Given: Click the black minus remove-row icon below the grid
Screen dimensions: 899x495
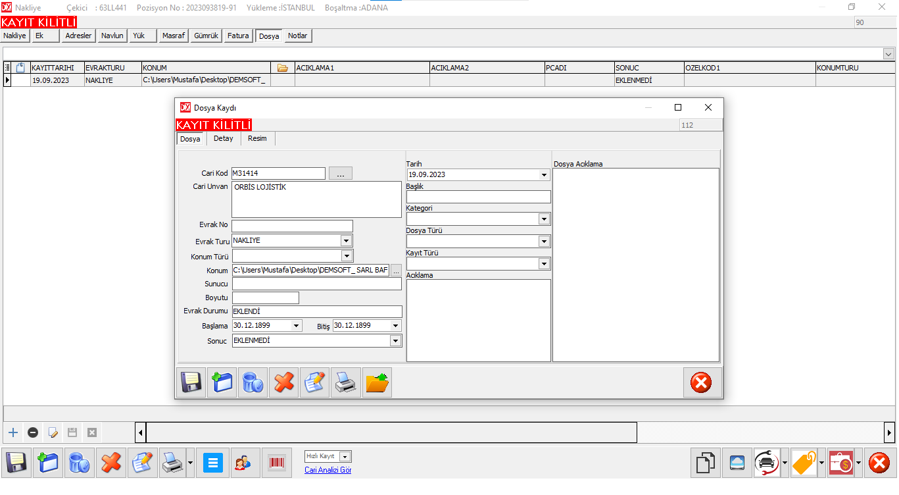Looking at the screenshot, I should 33,432.
